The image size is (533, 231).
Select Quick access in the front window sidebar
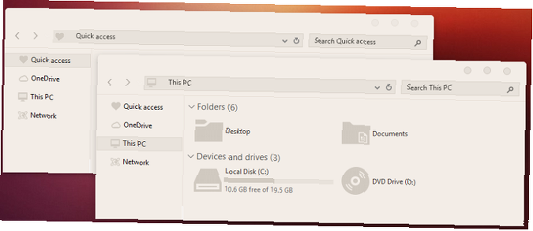143,107
